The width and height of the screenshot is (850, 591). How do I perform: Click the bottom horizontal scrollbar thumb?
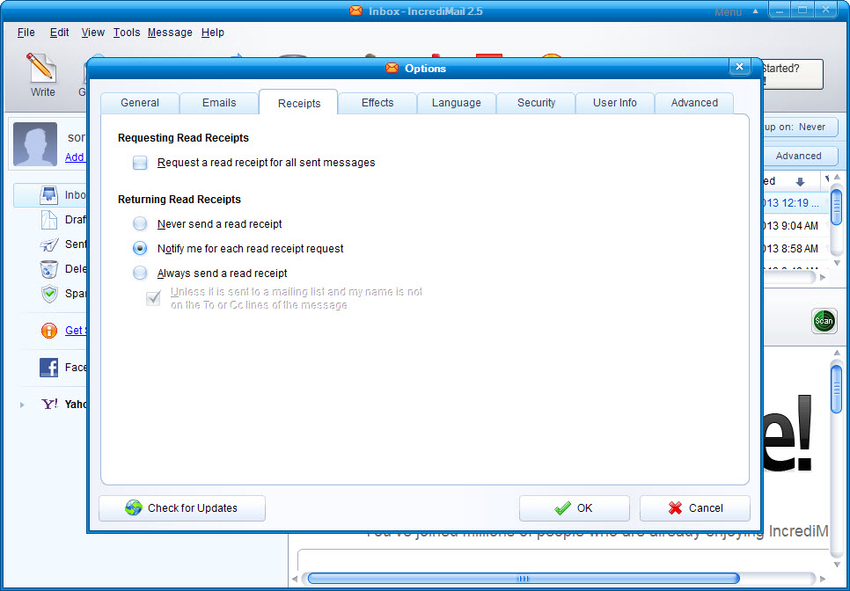[524, 579]
